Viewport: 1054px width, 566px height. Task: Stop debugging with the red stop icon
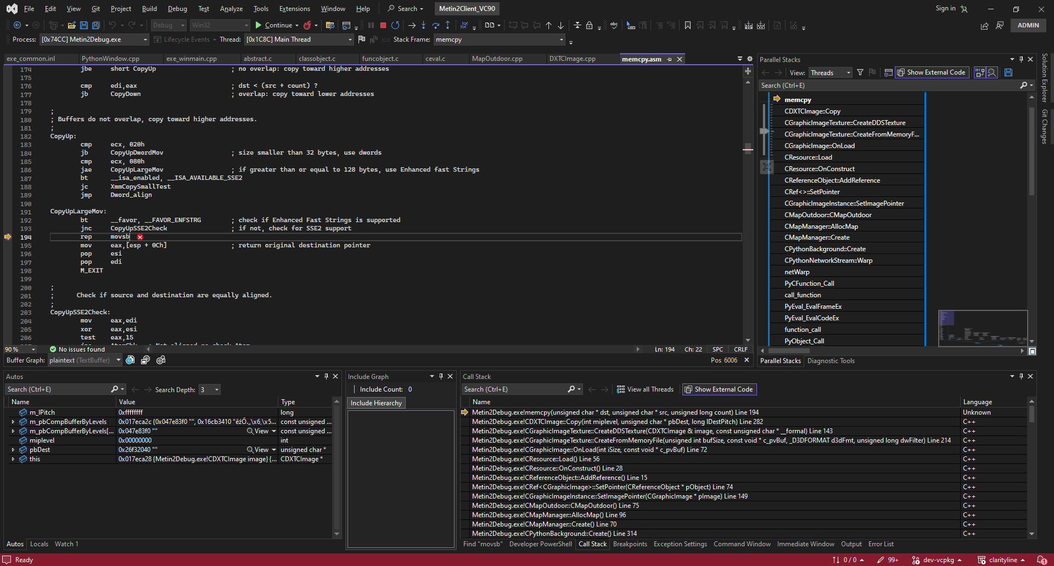(x=383, y=25)
